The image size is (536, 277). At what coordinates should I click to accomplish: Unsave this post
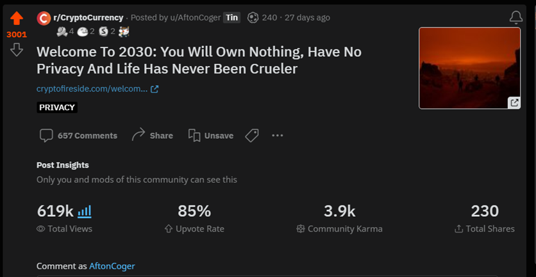[x=211, y=136]
